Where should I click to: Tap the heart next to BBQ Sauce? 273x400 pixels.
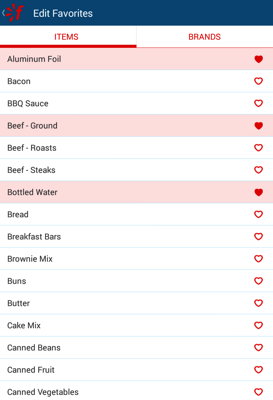[x=259, y=104]
